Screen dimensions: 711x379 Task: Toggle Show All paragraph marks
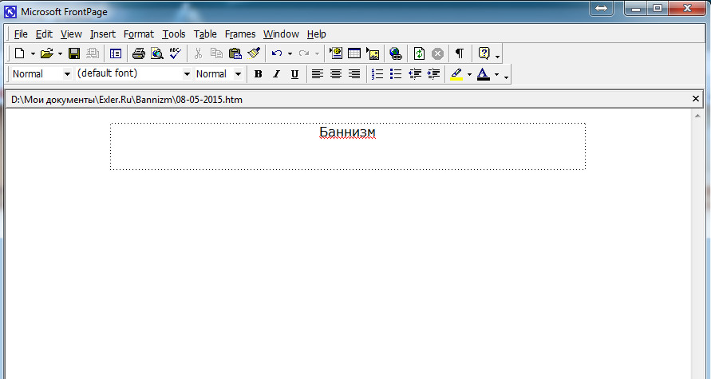(x=460, y=53)
